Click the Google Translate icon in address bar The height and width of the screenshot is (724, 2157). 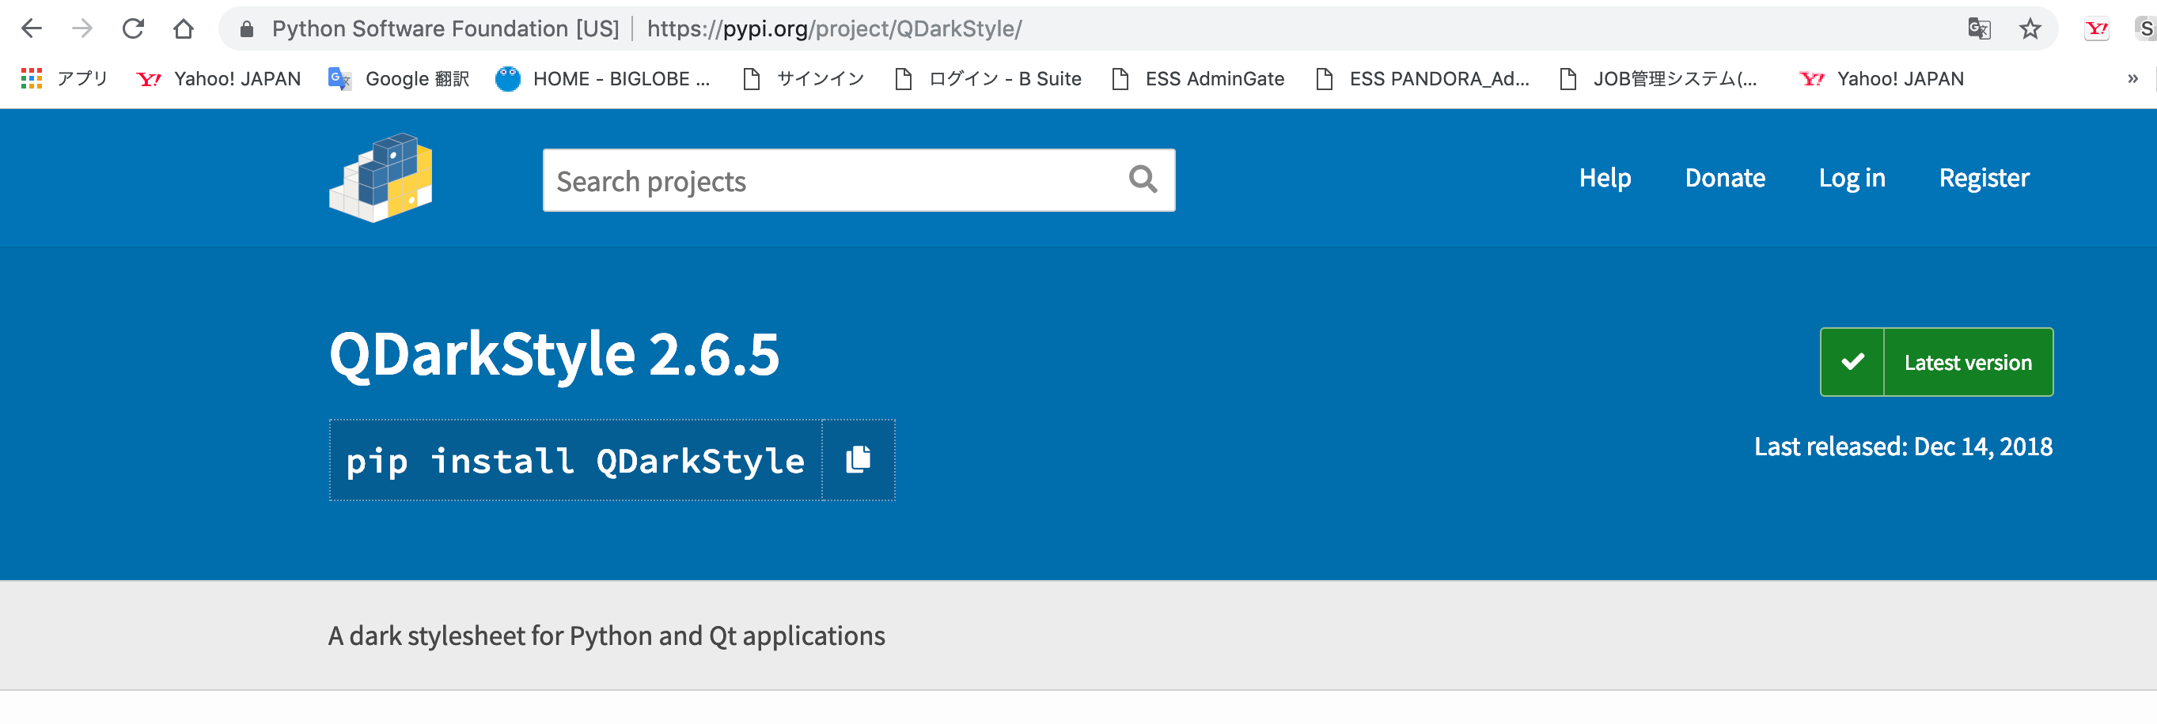[x=1979, y=28]
